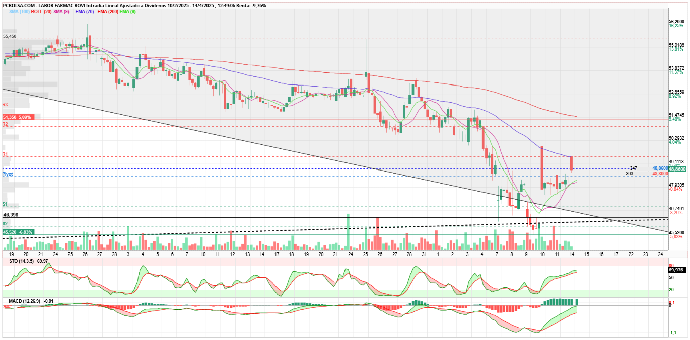
Task: Click the date 16 on time axis
Action: coord(601,254)
